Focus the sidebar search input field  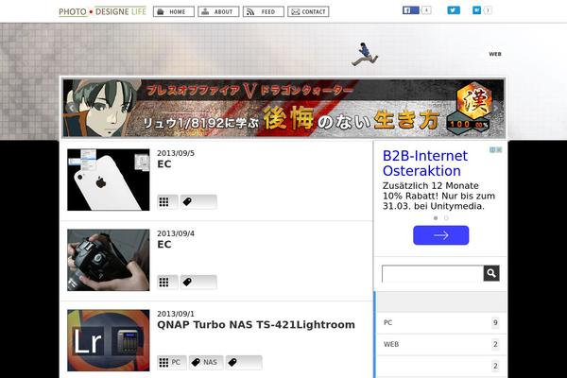click(433, 273)
